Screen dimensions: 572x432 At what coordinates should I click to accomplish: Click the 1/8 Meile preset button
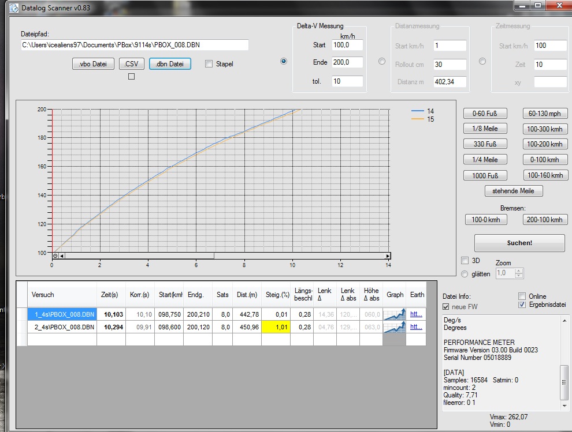485,129
